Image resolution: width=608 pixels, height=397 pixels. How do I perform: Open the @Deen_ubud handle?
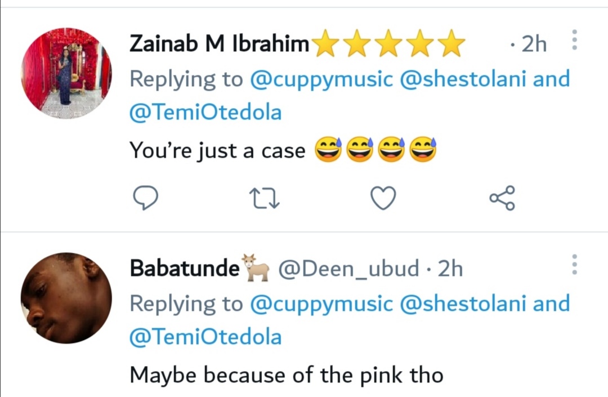(x=349, y=269)
